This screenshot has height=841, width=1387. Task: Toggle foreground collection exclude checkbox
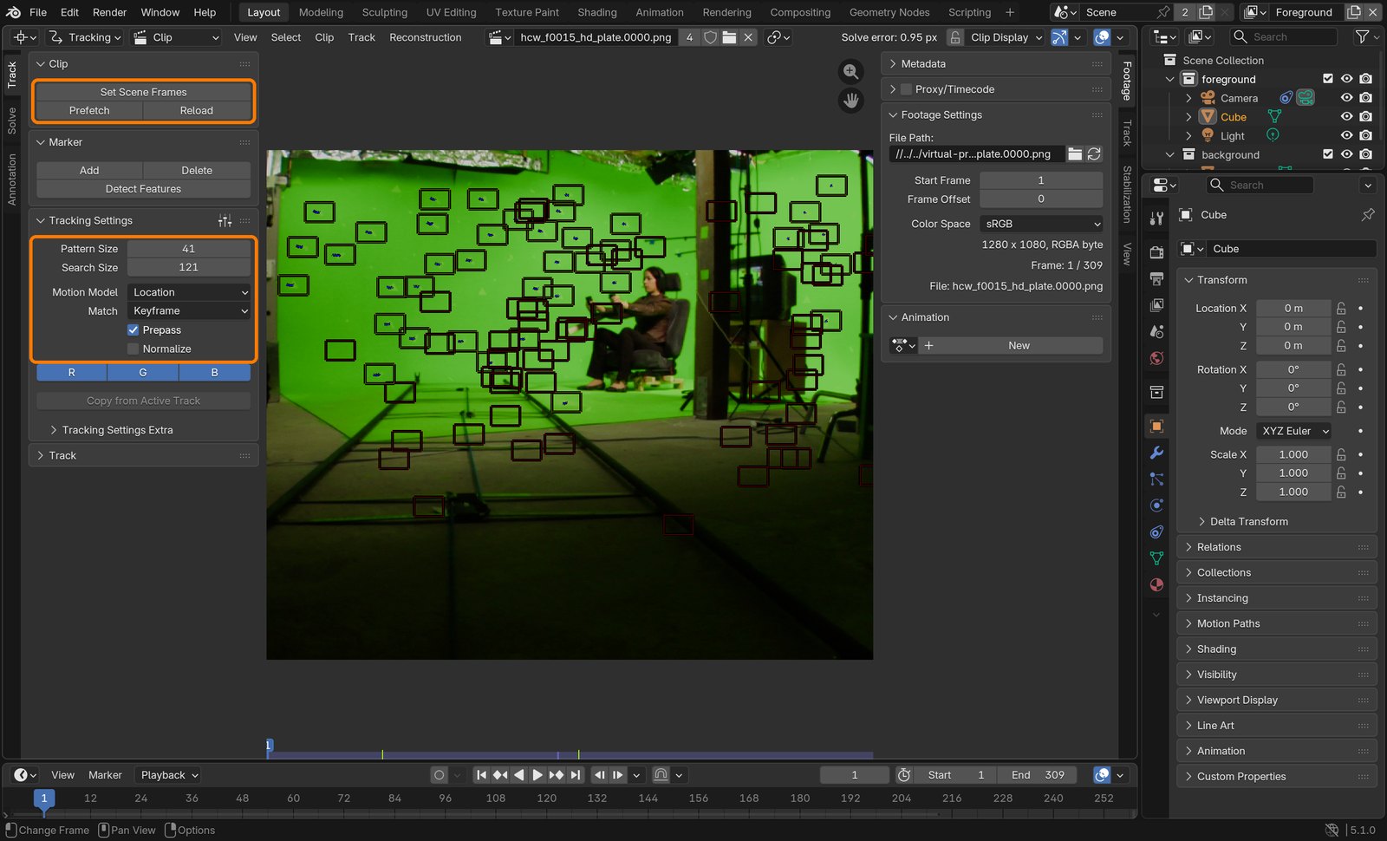[1328, 79]
